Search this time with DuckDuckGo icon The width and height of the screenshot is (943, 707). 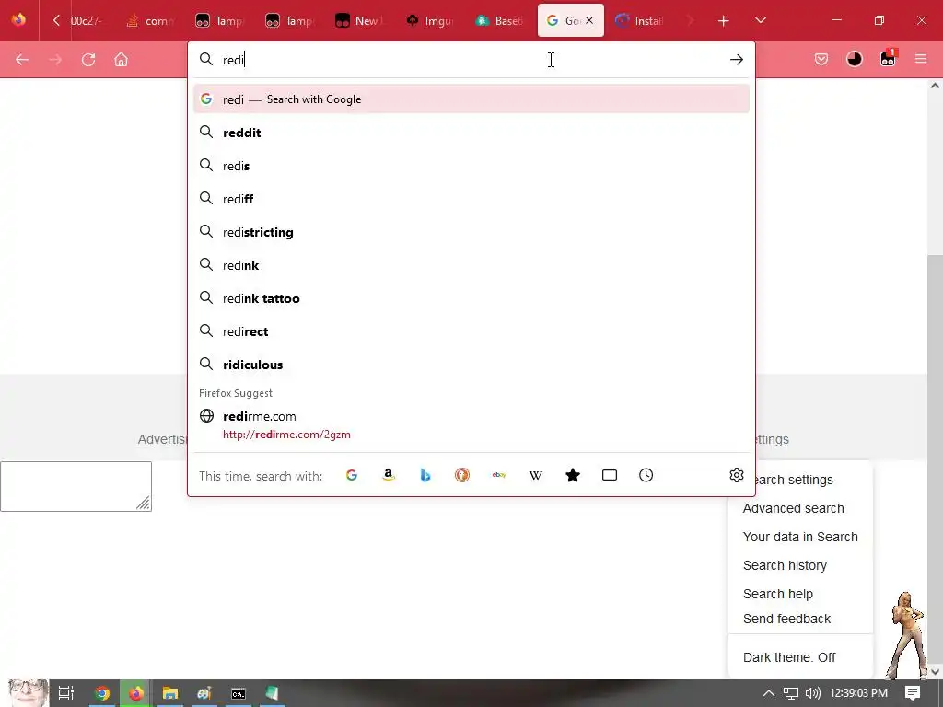pos(462,476)
